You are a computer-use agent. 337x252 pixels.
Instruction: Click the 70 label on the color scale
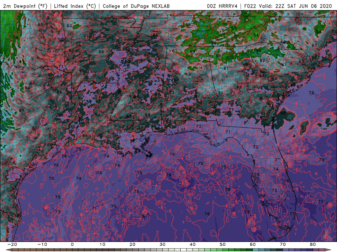click(x=283, y=244)
